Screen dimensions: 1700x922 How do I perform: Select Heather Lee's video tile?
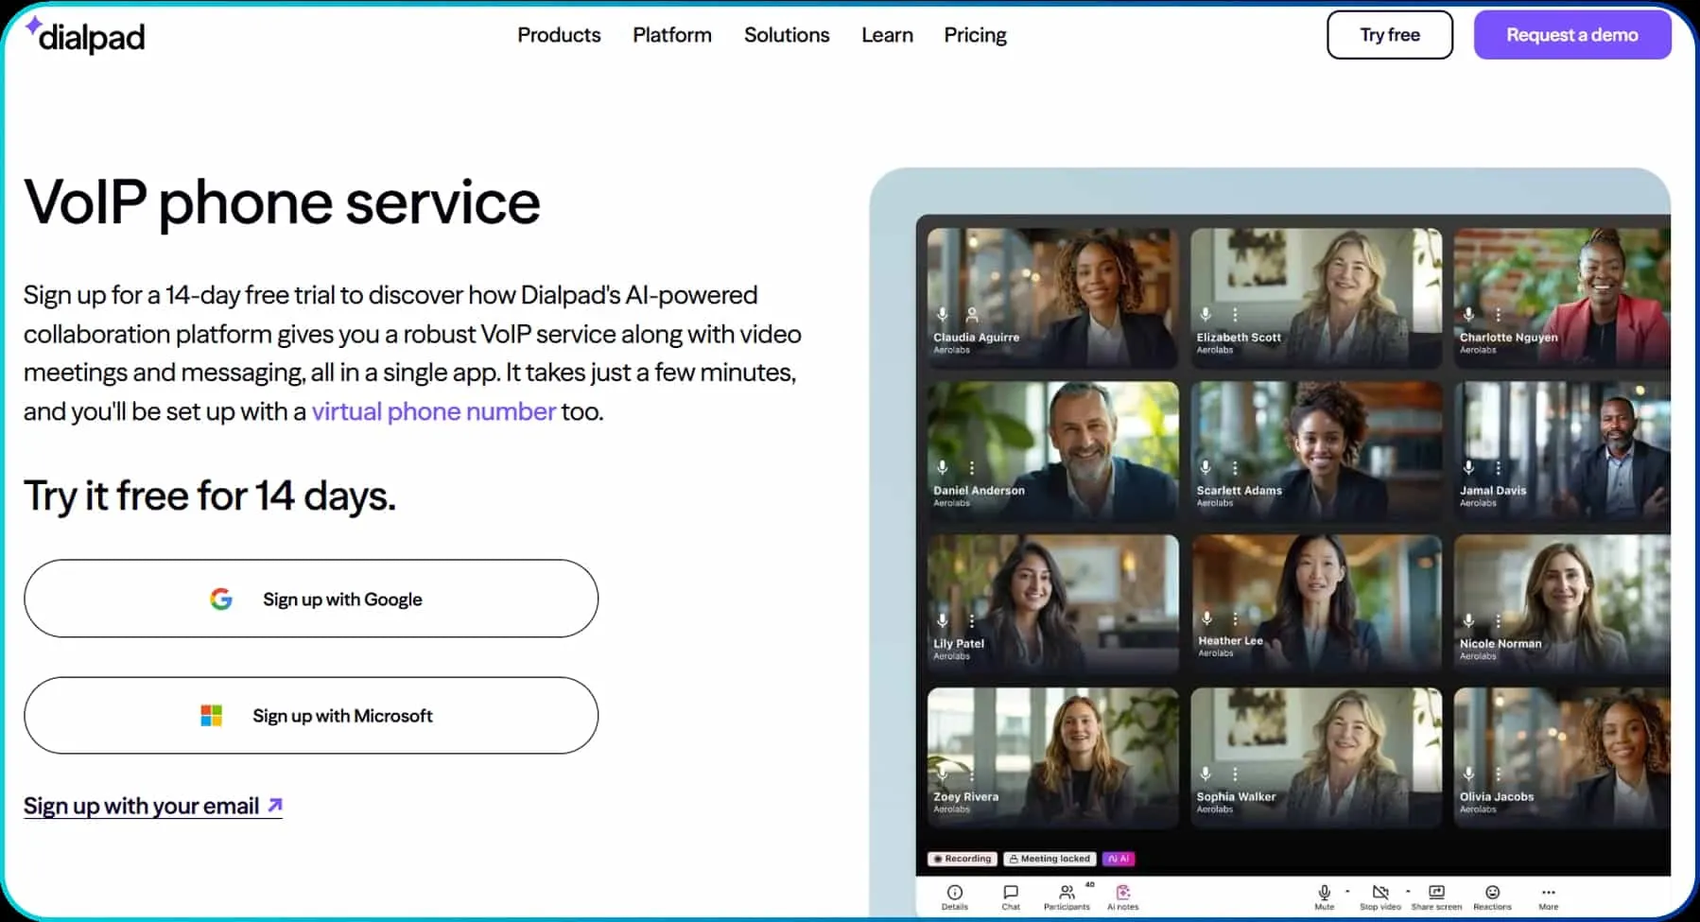1316,603
